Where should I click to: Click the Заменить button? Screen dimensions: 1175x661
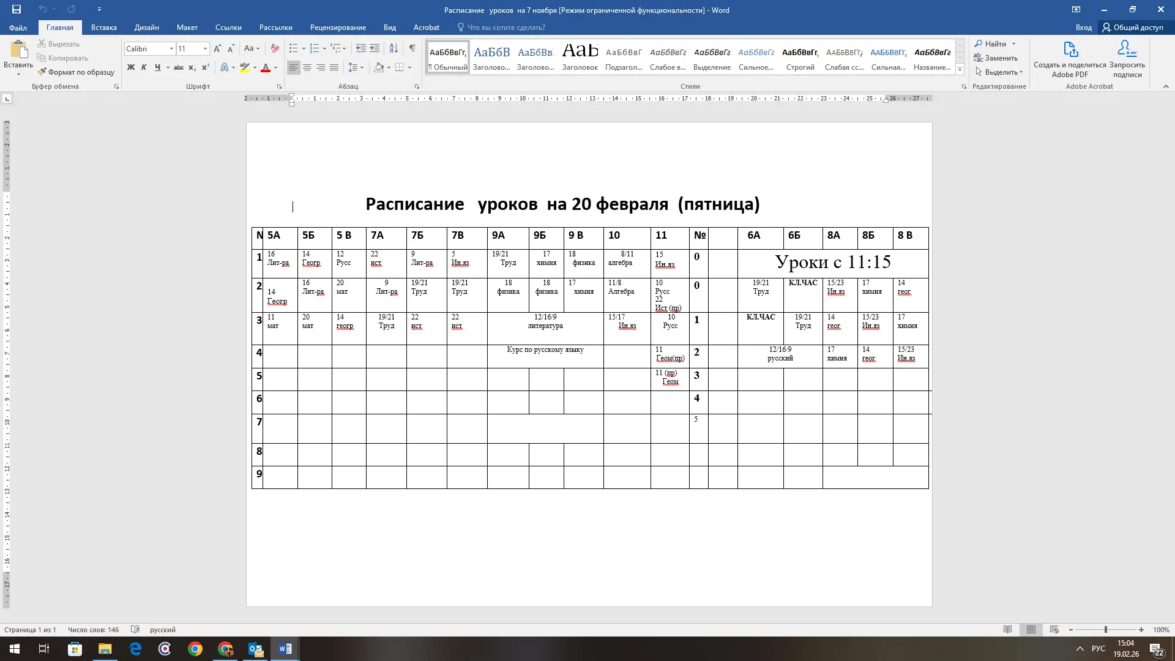tap(996, 58)
